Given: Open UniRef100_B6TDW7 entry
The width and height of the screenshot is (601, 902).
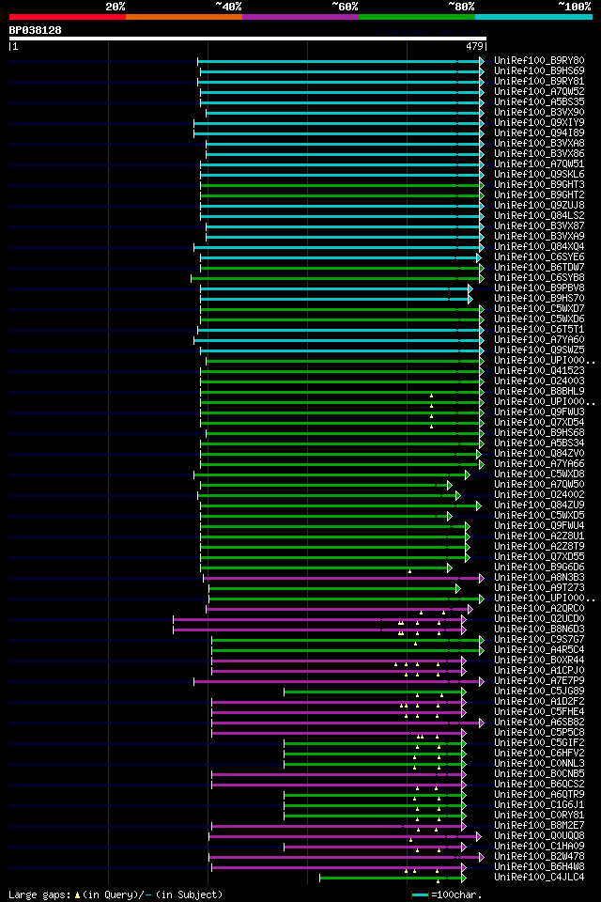Looking at the screenshot, I should coord(539,268).
